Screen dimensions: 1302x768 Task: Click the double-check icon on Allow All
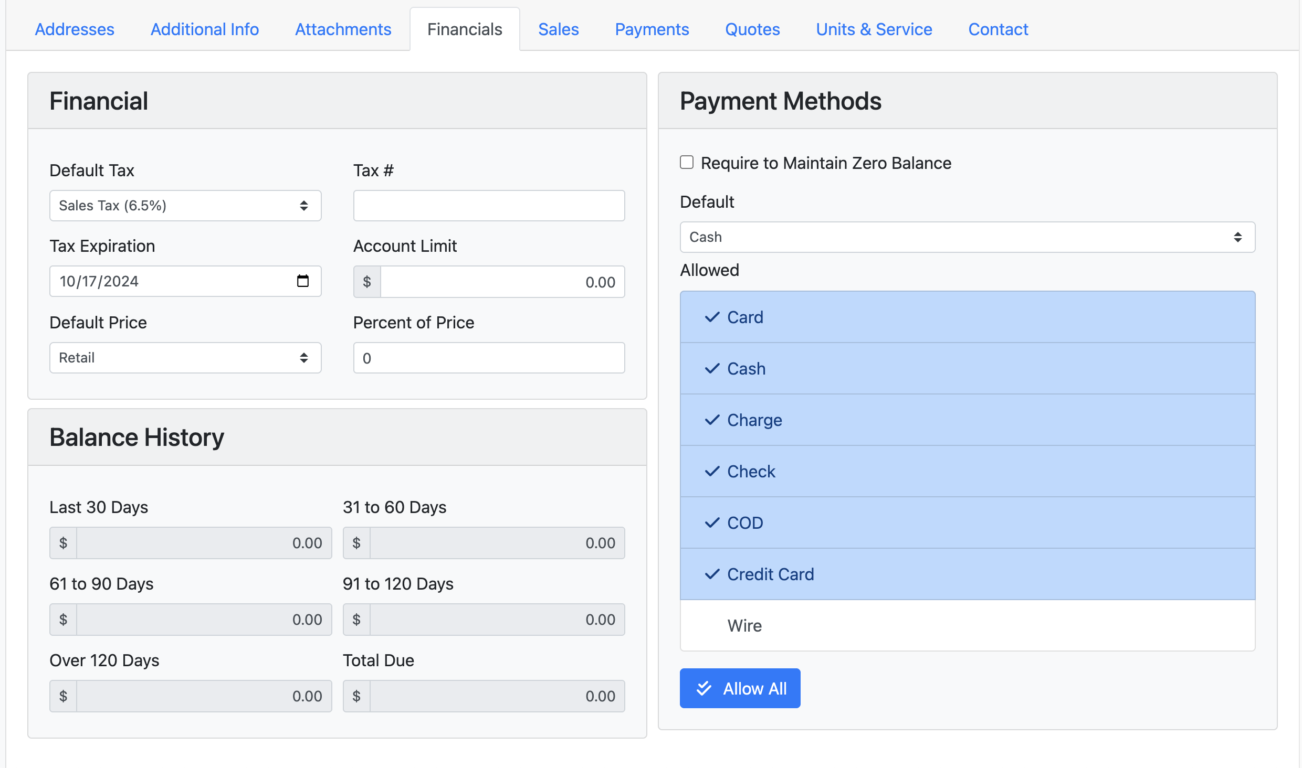(x=703, y=688)
